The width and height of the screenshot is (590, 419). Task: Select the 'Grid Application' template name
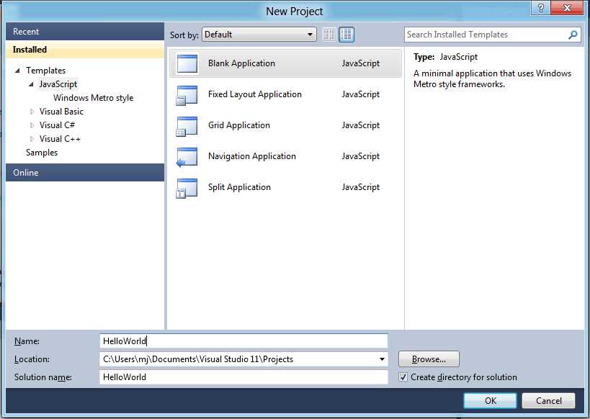239,125
